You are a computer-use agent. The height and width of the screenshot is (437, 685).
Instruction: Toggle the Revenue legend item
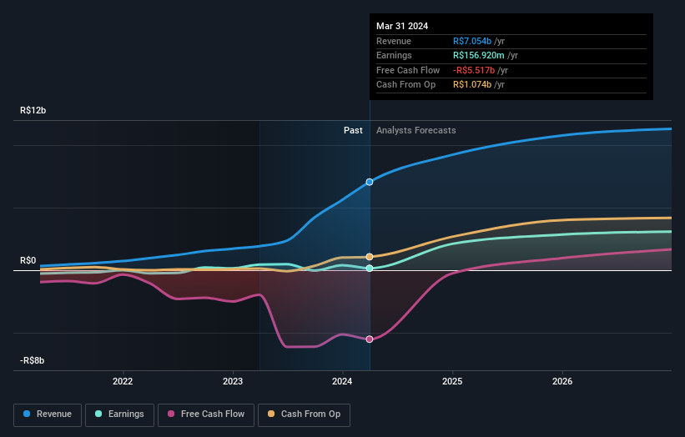click(x=48, y=414)
